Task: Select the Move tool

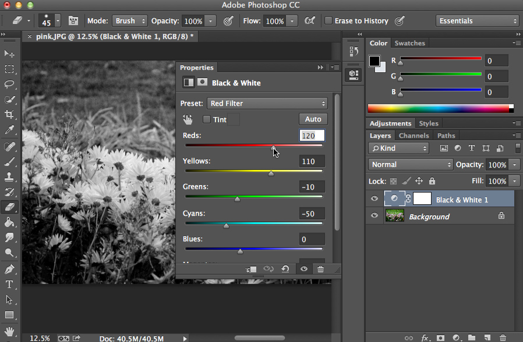Action: [9, 54]
